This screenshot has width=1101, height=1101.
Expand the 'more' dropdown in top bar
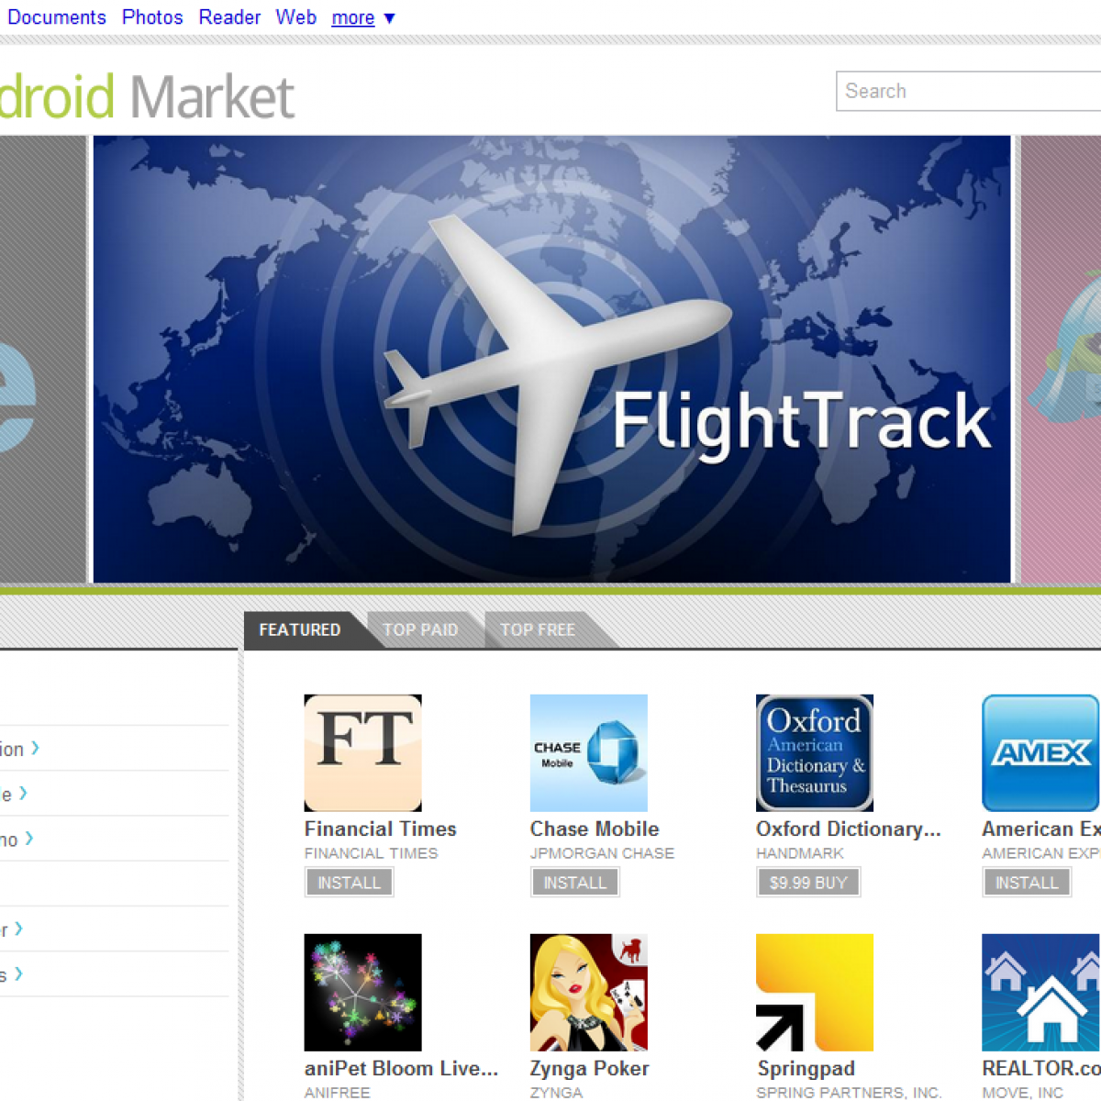[362, 17]
